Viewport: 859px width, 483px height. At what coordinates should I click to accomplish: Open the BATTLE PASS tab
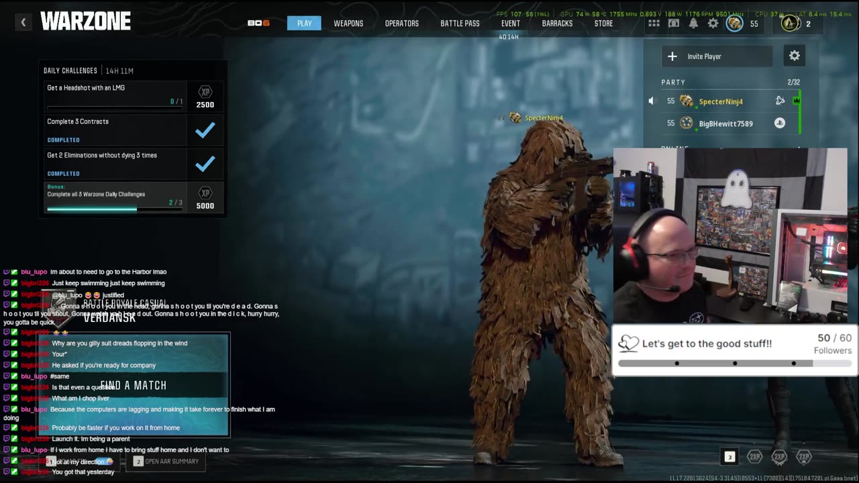click(460, 23)
